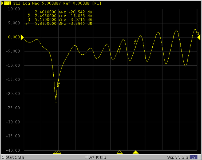Click the marker 3 outline indicator on frequency axis

point(120,152)
